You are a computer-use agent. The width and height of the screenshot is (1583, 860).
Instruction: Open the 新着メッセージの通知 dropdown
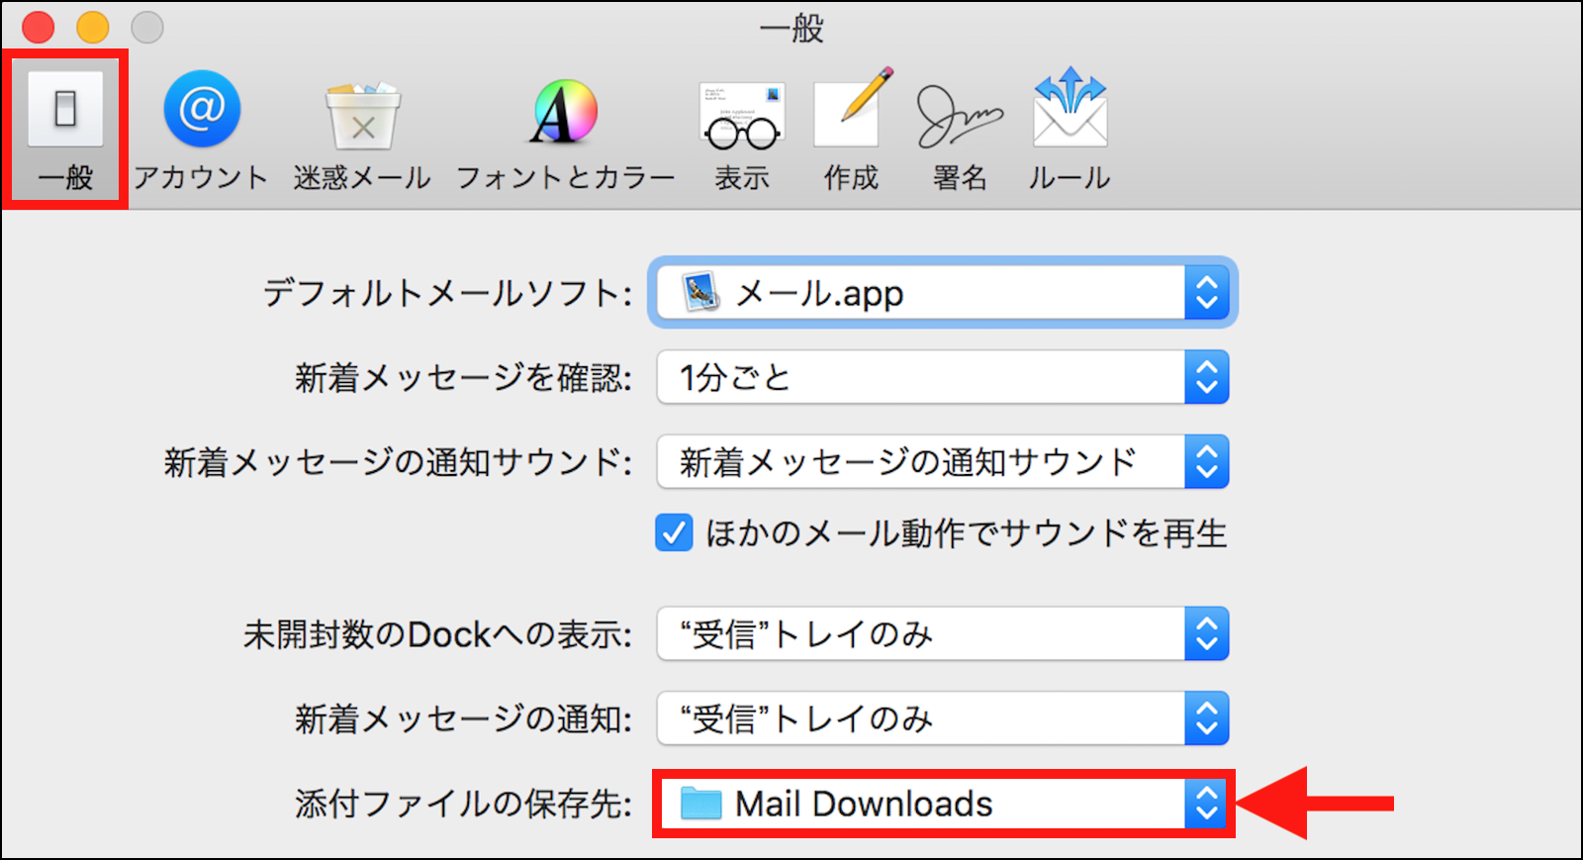[943, 717]
